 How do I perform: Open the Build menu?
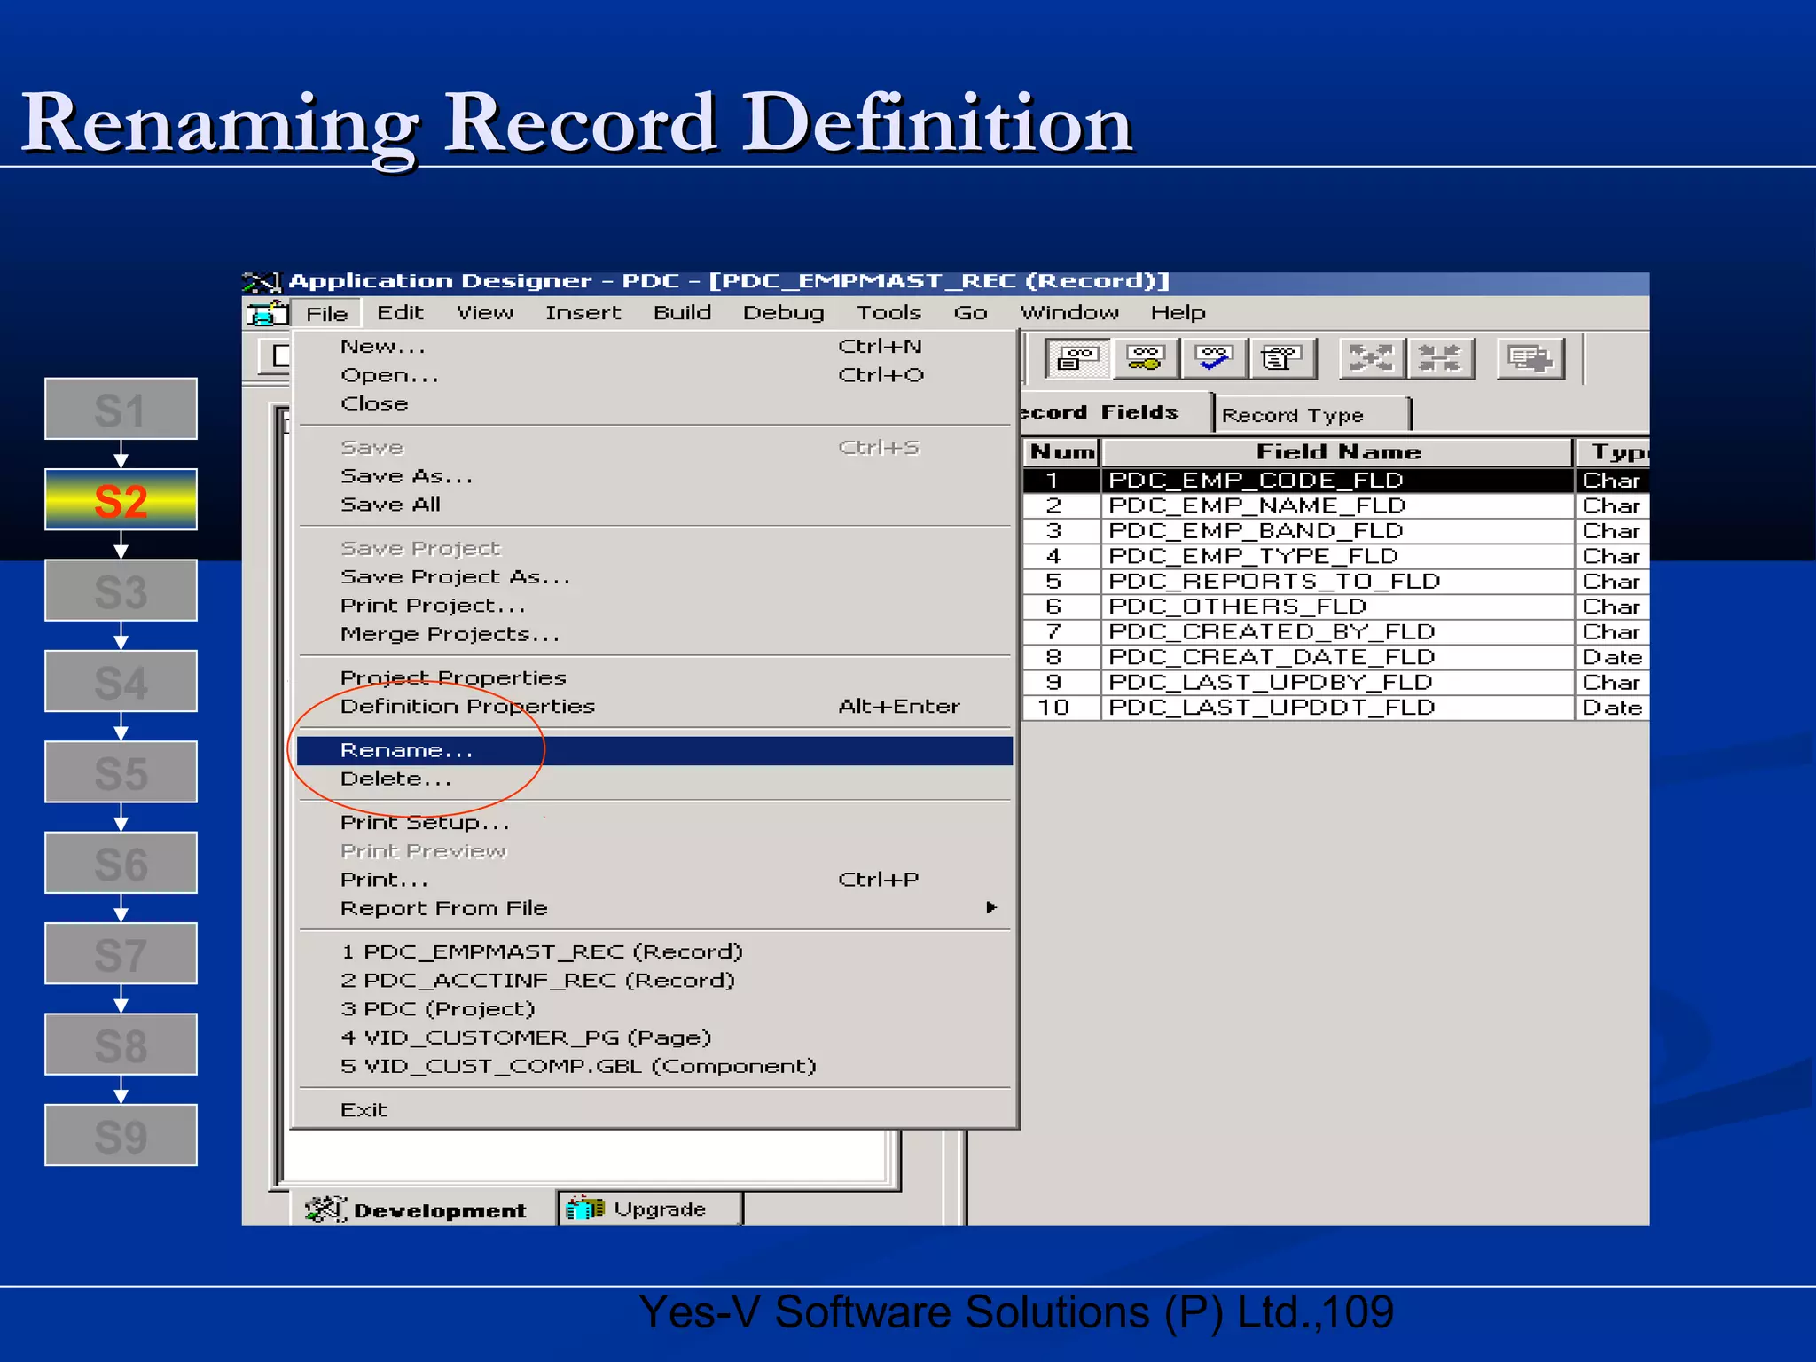click(682, 313)
